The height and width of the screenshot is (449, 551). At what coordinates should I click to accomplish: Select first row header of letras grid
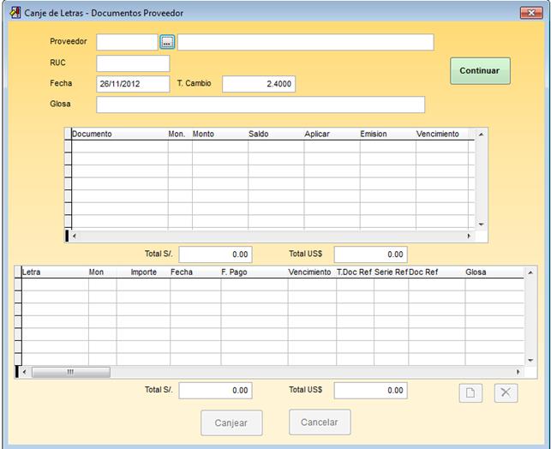(x=18, y=284)
